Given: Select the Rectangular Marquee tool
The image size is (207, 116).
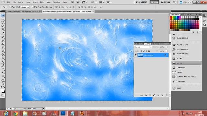Looking at the screenshot, I should 3,19.
